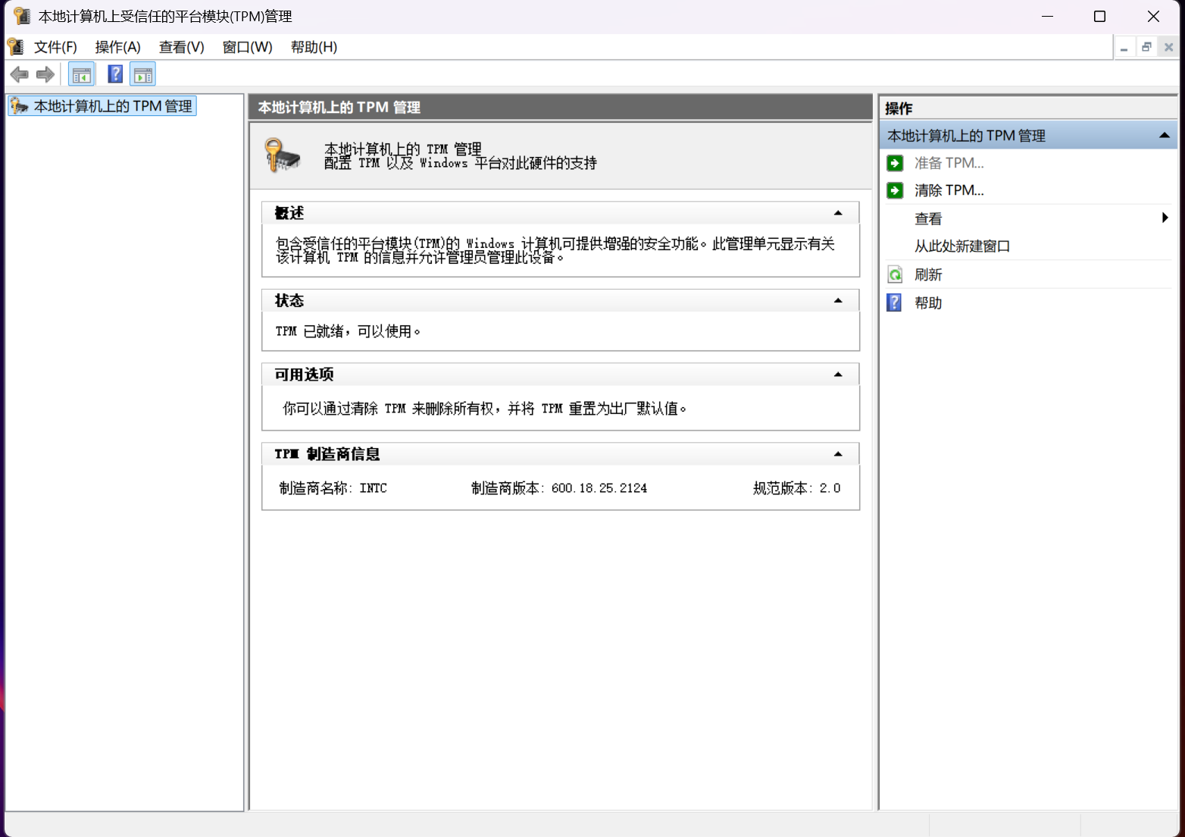Minimize the TPM management window
The width and height of the screenshot is (1185, 837).
click(1048, 16)
